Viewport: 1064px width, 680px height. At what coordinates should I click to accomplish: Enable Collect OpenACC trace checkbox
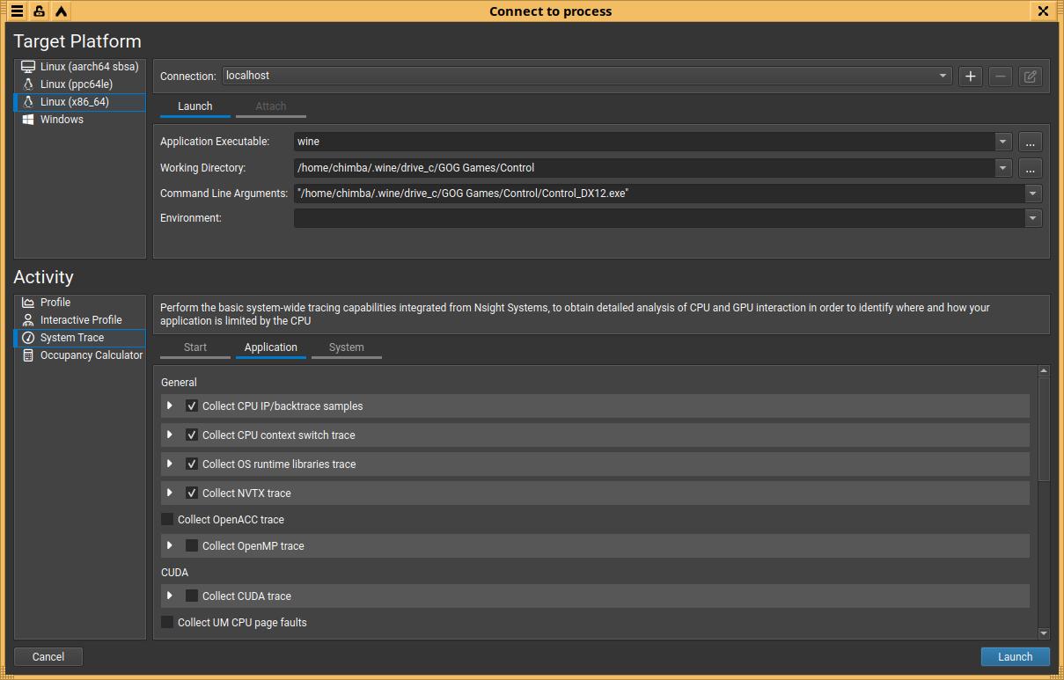point(167,520)
